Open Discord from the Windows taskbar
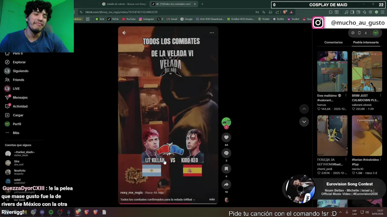This screenshot has height=217, width=387. point(42,212)
